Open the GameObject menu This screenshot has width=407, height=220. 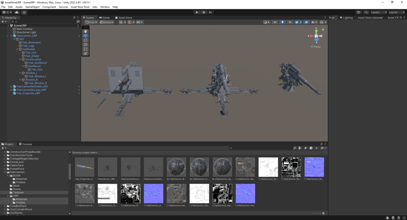pos(32,6)
